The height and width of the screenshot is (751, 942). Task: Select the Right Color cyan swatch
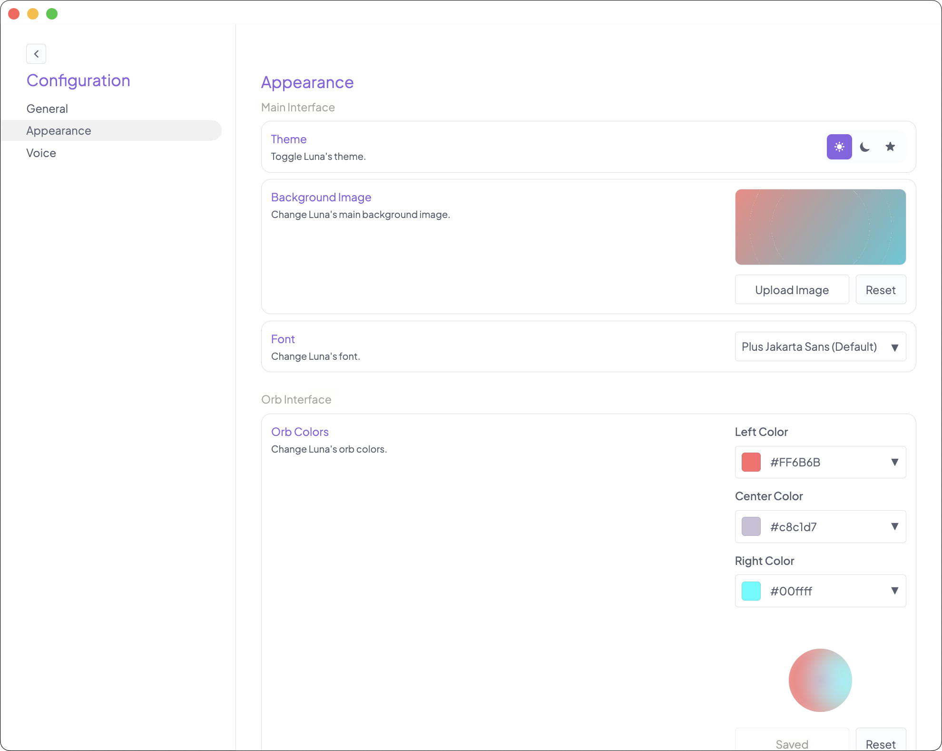tap(751, 591)
